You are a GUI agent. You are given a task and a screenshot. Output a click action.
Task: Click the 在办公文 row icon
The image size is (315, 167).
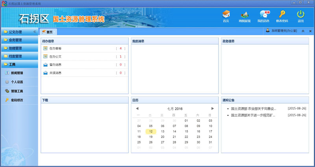[x=45, y=57]
